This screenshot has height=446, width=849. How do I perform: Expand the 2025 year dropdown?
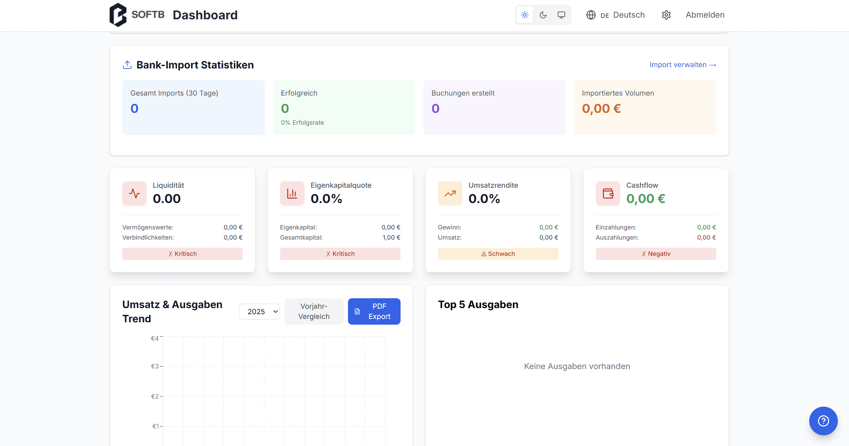[x=259, y=311]
